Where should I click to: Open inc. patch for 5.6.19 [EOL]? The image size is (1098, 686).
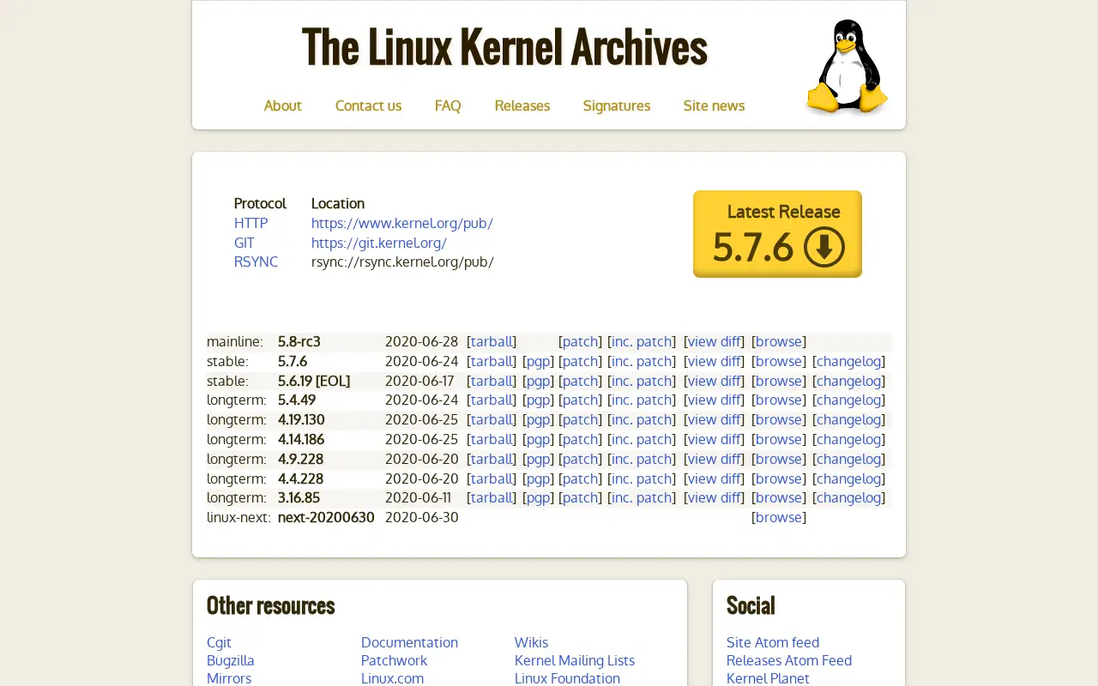(642, 381)
